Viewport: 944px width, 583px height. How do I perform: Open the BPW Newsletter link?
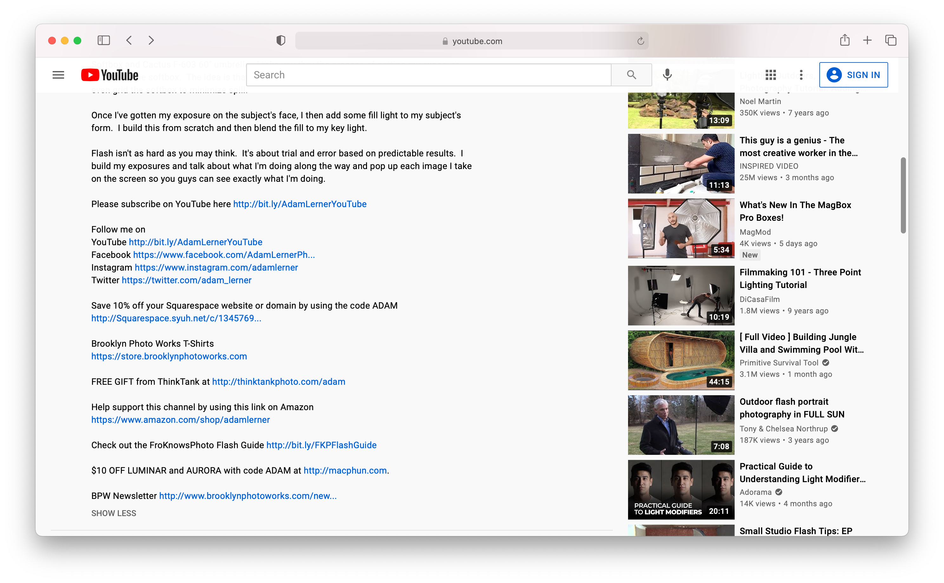click(247, 496)
